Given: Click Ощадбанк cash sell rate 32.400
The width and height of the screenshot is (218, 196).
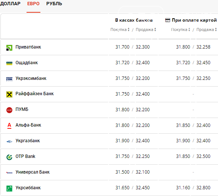Looking at the screenshot, I should (142, 63).
